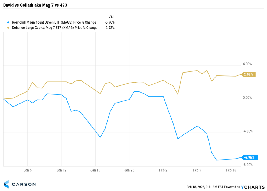Click the -6.96% value in the legend
This screenshot has width=267, height=191.
109,22
